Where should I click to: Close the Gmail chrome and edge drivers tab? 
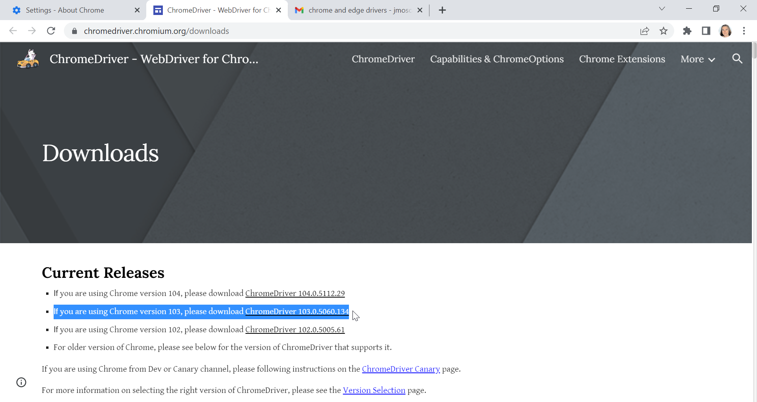pyautogui.click(x=420, y=10)
